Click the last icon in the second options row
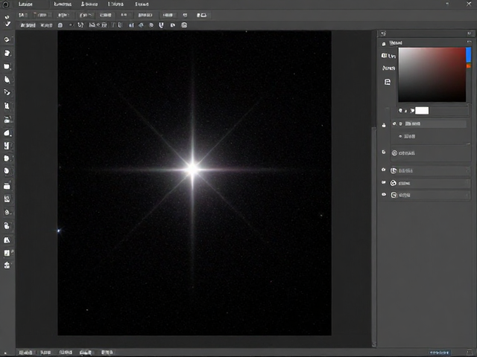The image size is (477, 357). pos(184,25)
